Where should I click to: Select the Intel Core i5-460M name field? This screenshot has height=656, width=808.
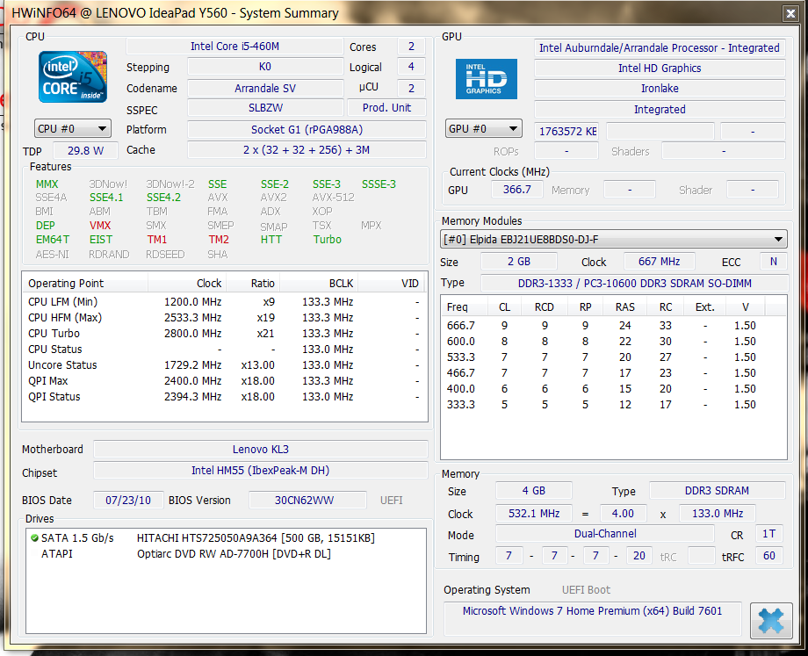[234, 47]
